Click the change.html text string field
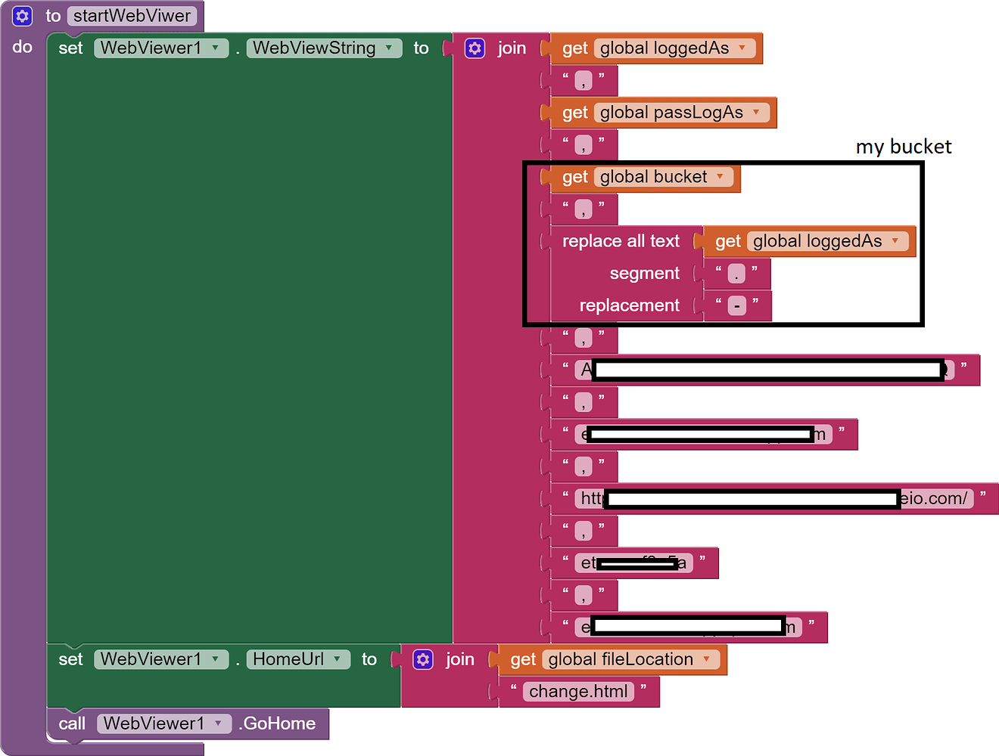999x756 pixels. [x=579, y=691]
